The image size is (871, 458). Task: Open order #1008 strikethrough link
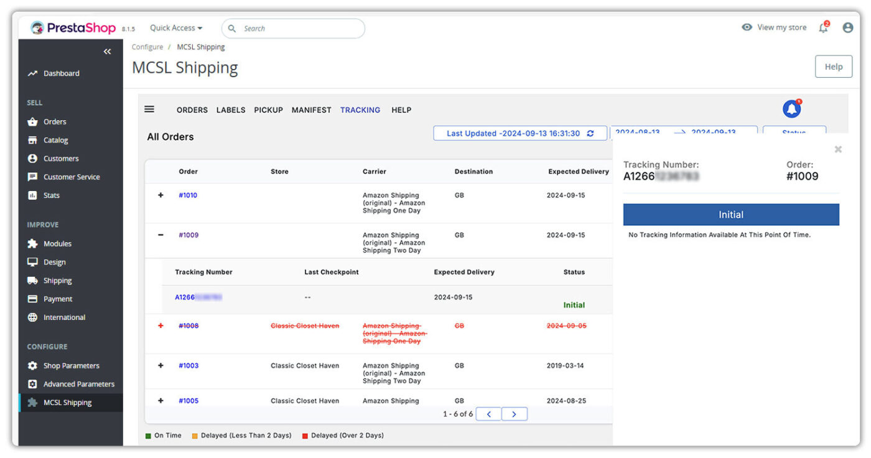[x=189, y=325]
